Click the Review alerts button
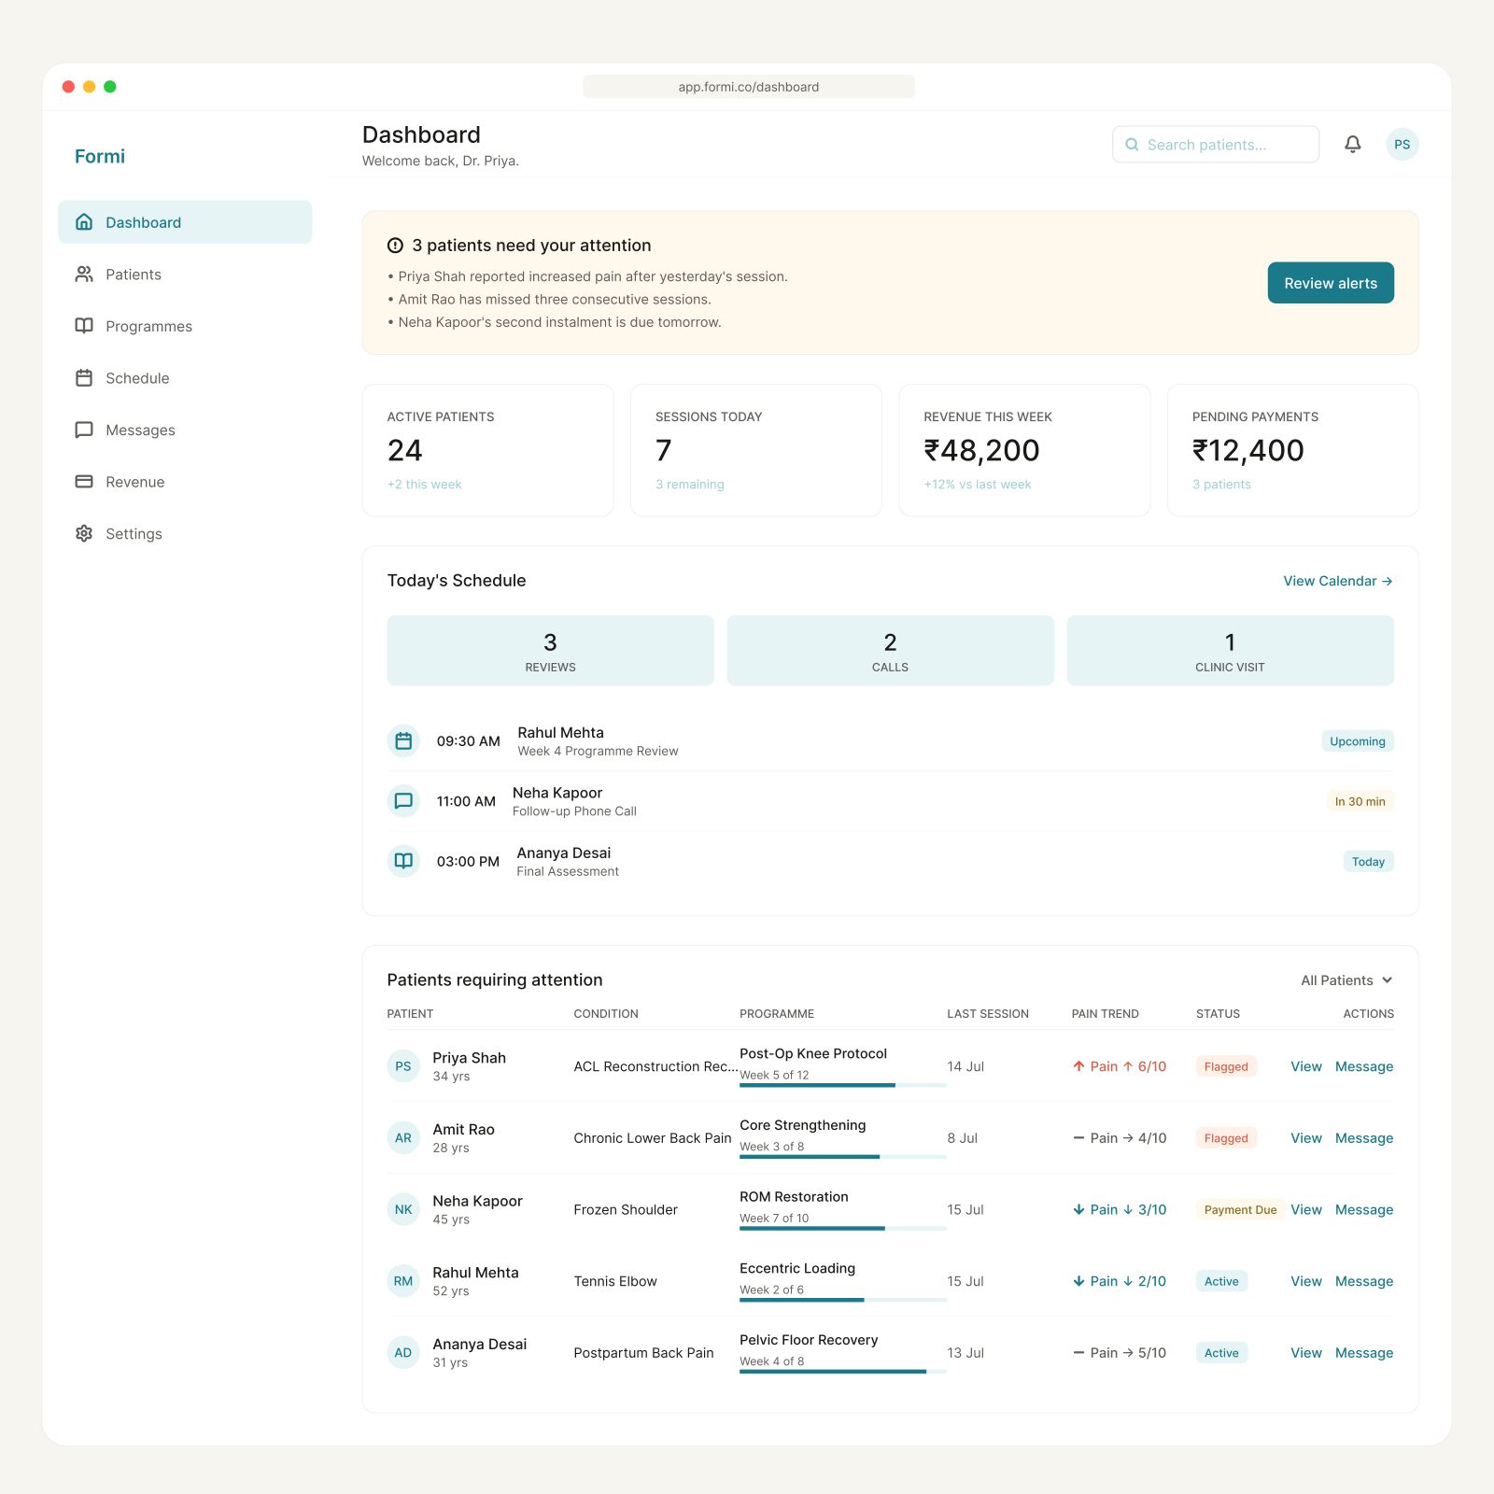 coord(1331,283)
